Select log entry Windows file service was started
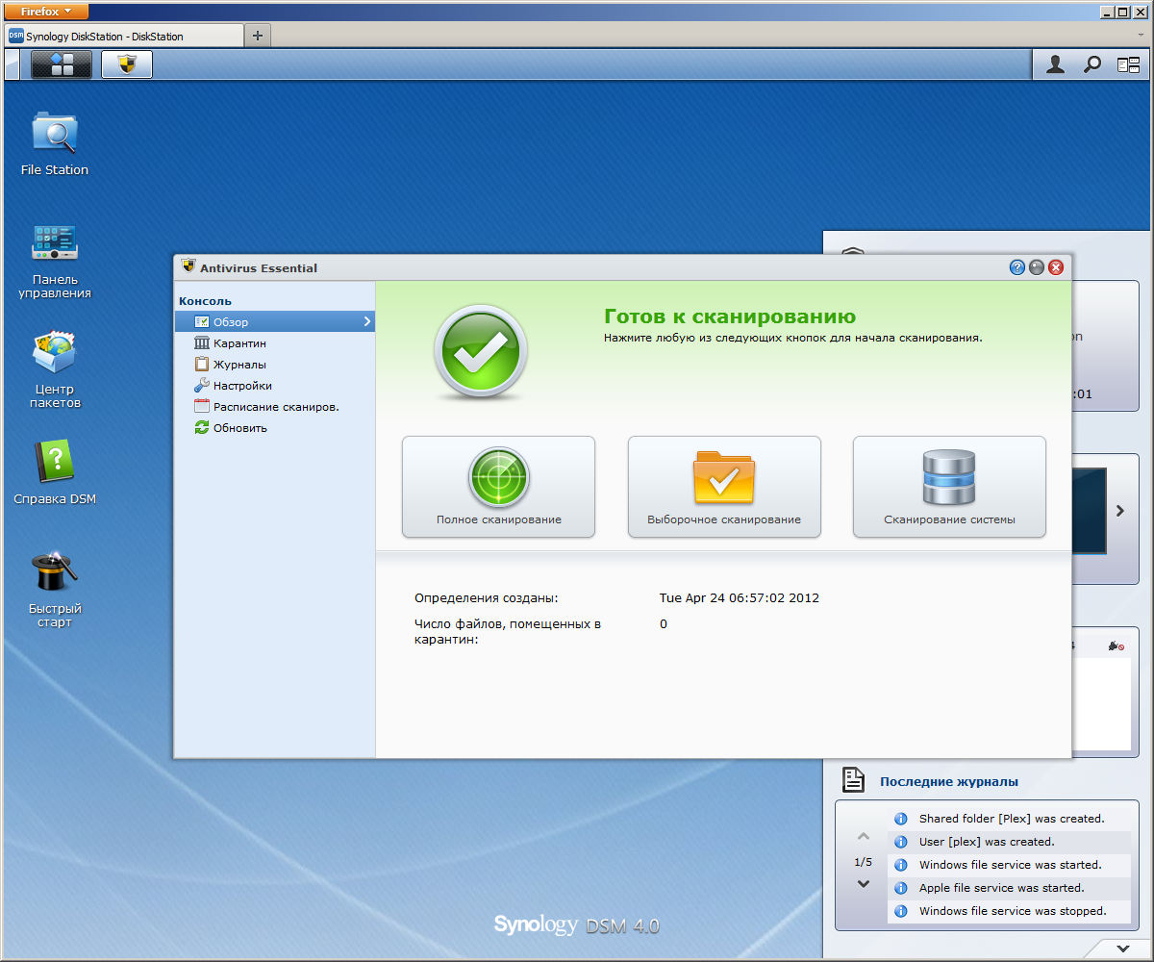 [1009, 865]
